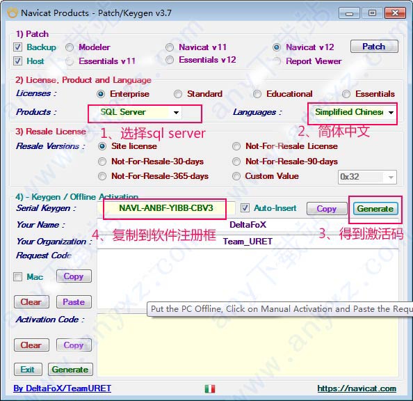Open the 0x32 custom value dropdown

click(x=367, y=177)
